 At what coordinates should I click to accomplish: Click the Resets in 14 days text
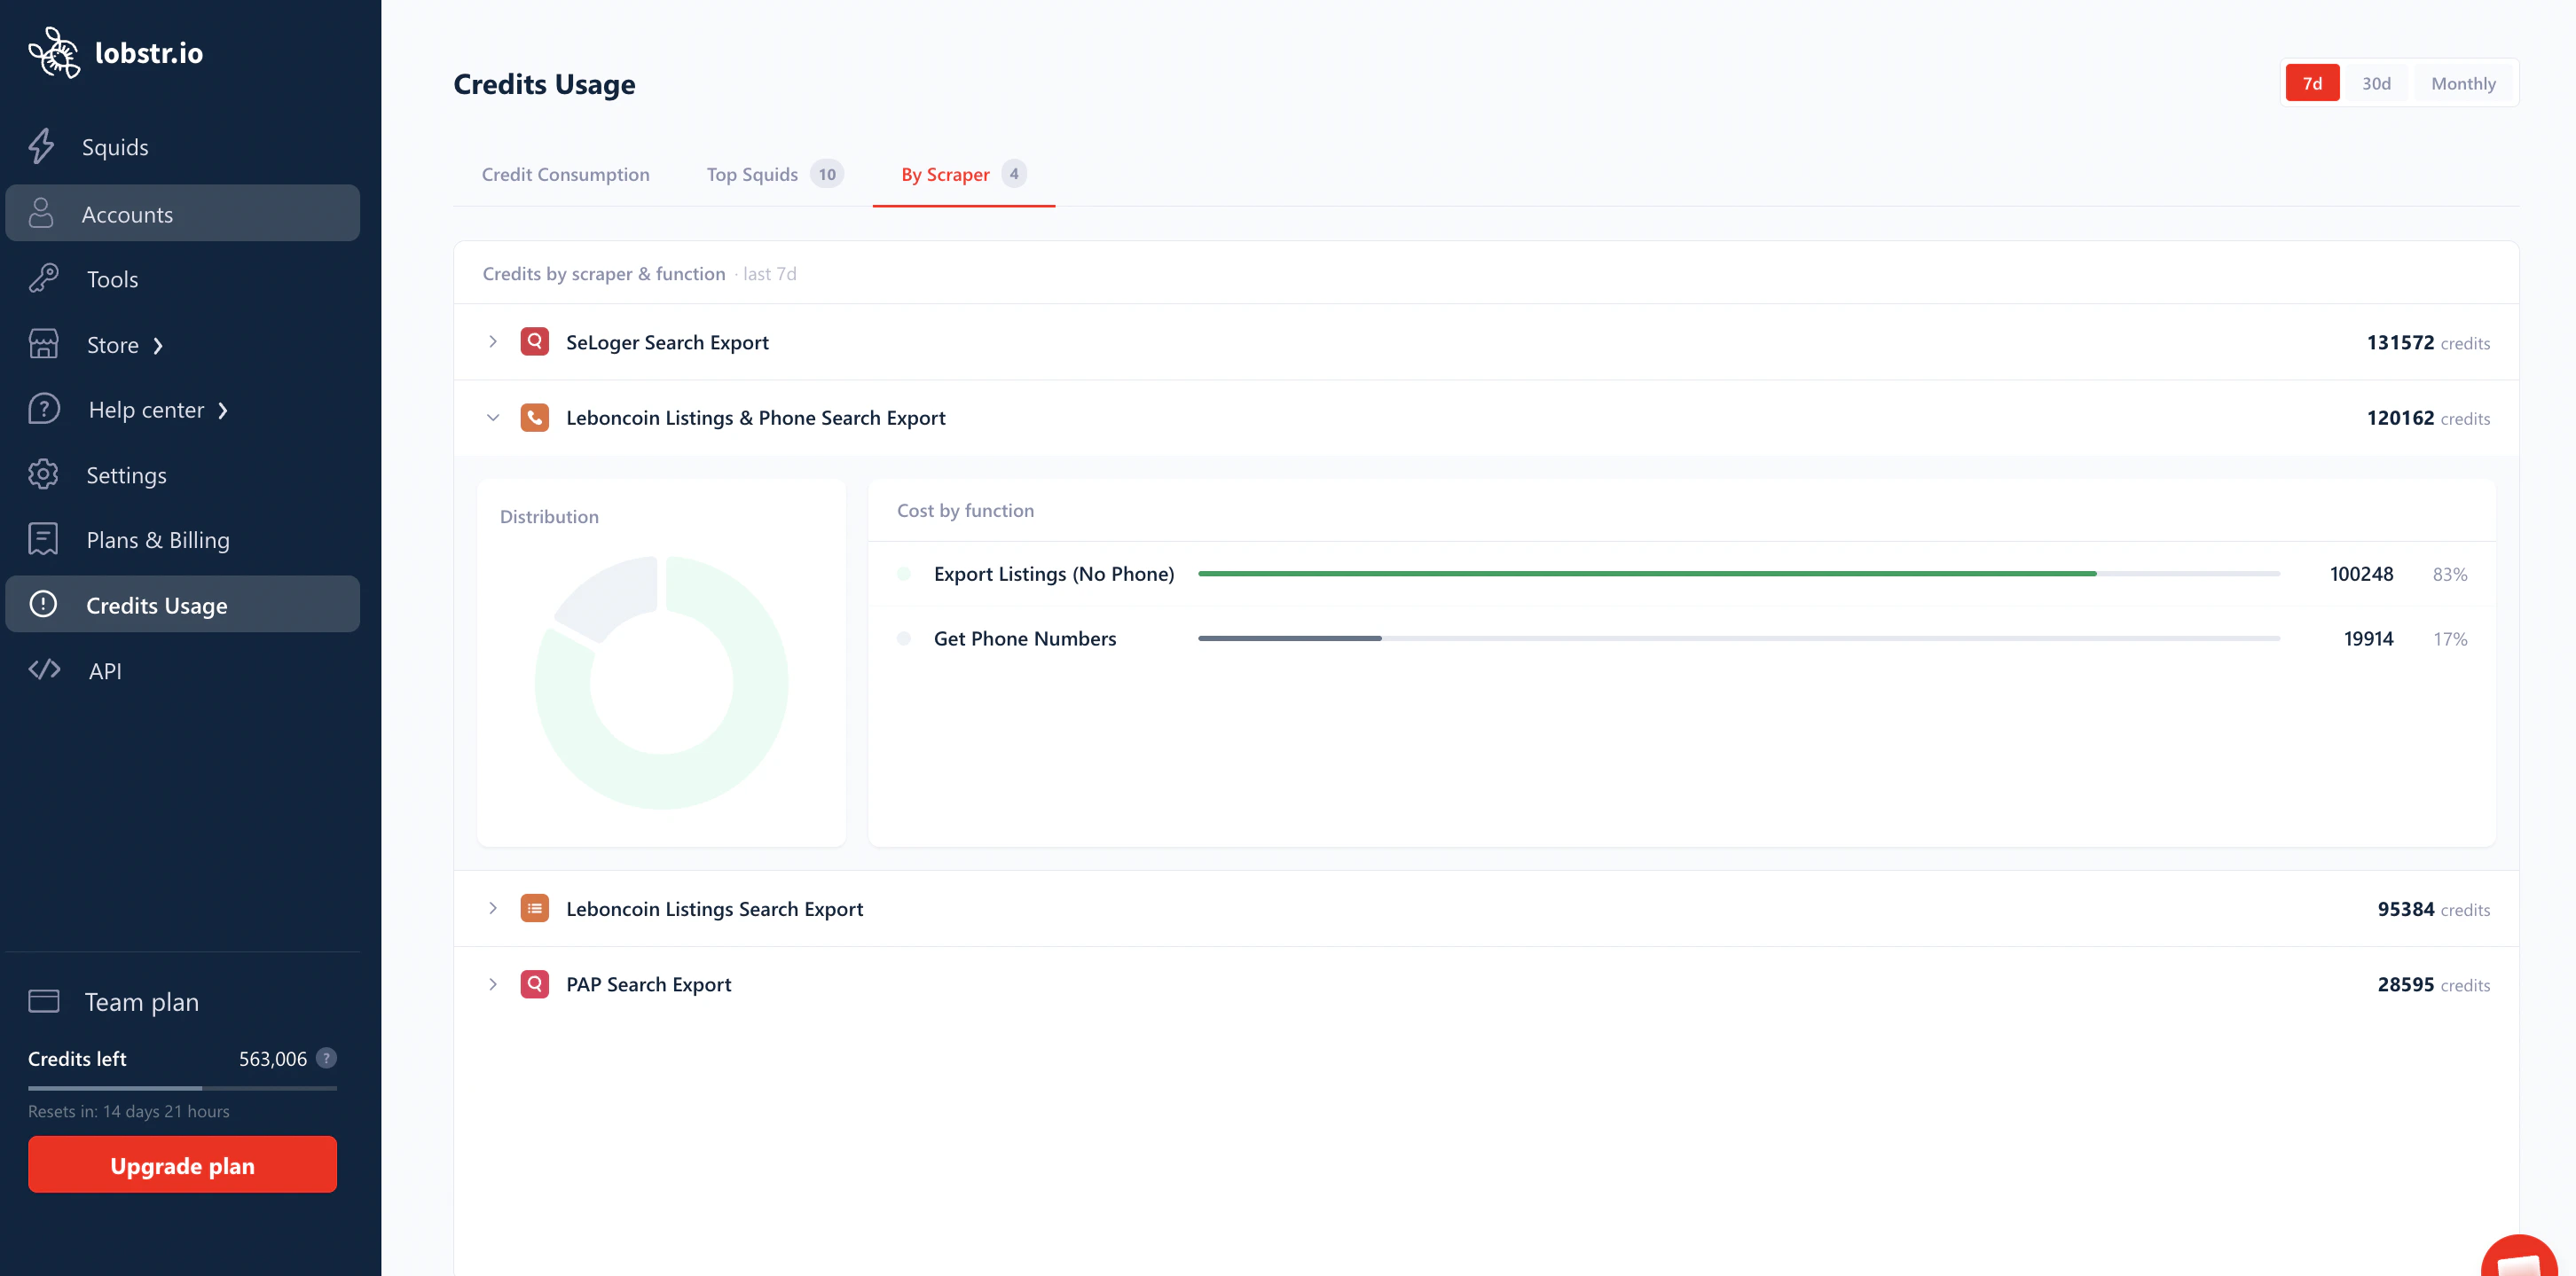pos(129,1111)
